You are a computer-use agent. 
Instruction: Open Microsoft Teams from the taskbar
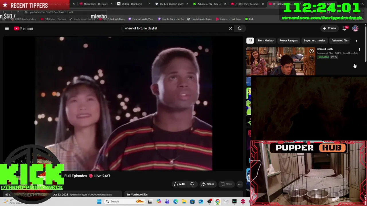click(167, 201)
